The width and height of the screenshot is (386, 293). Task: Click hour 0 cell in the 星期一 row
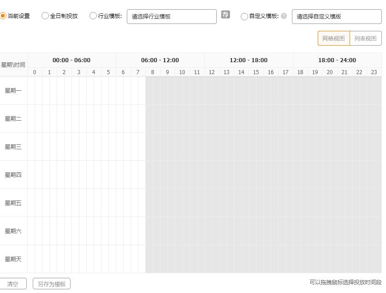35,90
